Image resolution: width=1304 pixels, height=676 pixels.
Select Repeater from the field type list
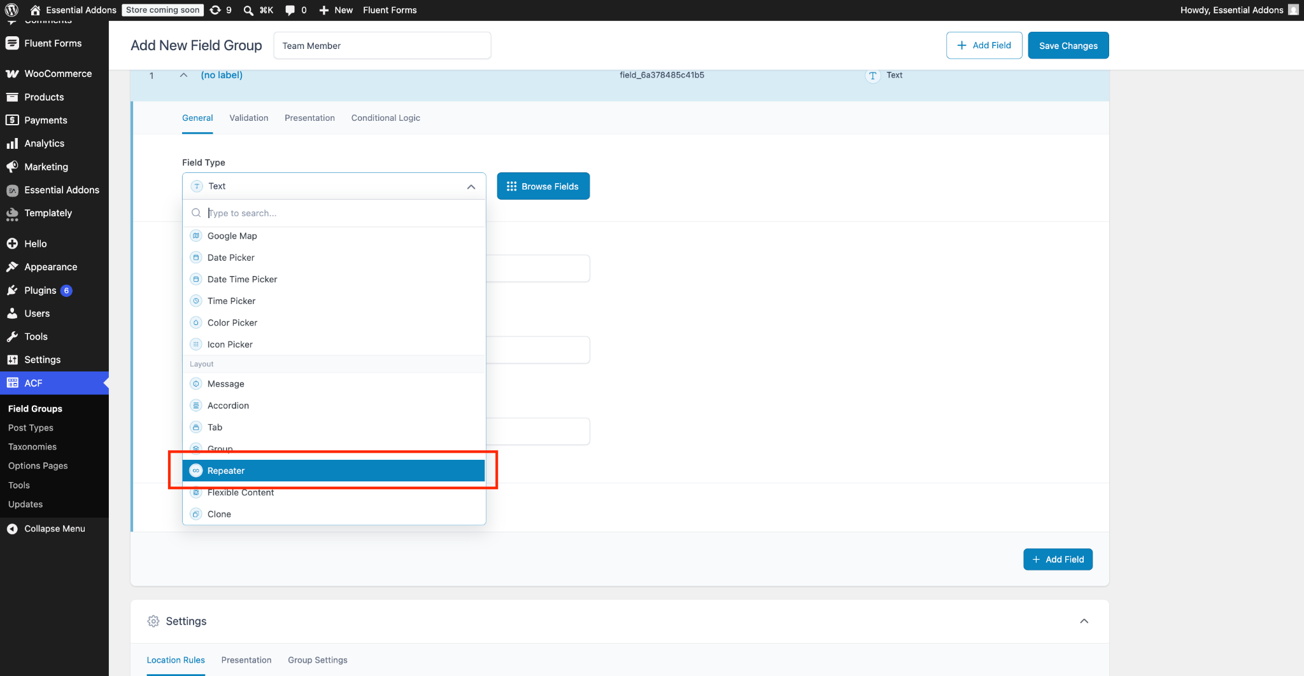(334, 471)
